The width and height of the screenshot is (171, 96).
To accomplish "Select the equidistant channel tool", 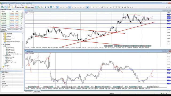I will pyautogui.click(x=102, y=7).
